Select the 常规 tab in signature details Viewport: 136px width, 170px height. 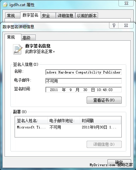(13, 37)
